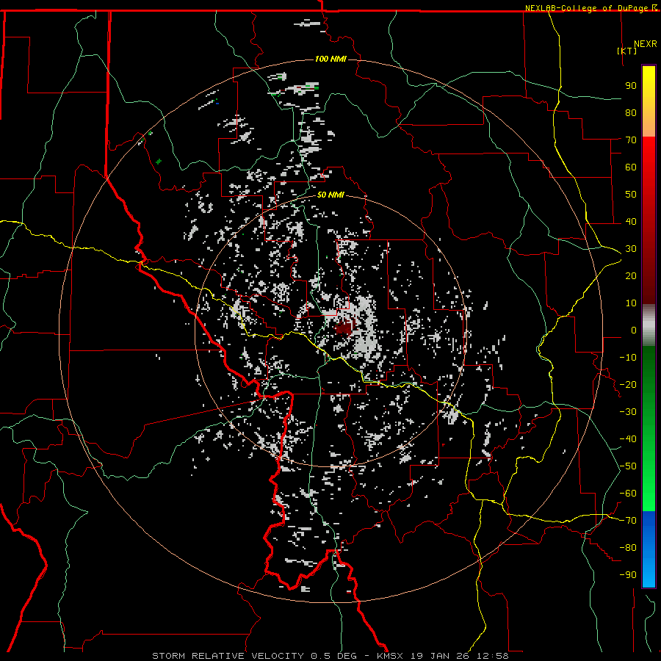The width and height of the screenshot is (661, 661).
Task: Click the -90 value on the velocity scale
Action: pos(628,575)
